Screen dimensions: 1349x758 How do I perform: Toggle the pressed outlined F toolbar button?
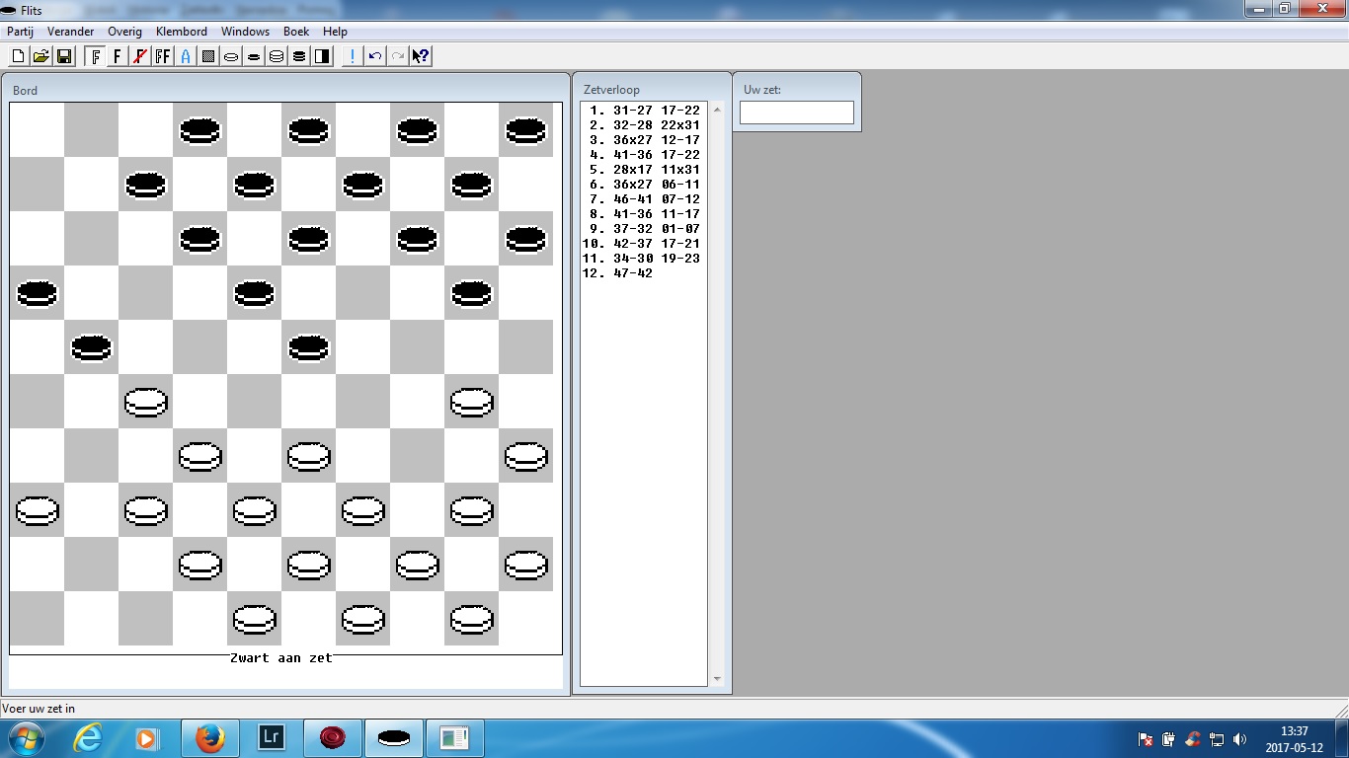[95, 56]
